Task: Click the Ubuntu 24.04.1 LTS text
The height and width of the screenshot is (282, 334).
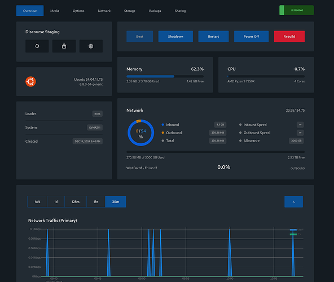Action: tap(89, 80)
